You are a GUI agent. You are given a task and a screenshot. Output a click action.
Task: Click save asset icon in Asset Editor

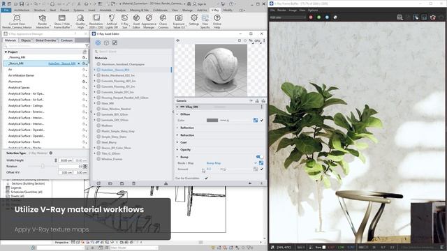tap(122, 183)
